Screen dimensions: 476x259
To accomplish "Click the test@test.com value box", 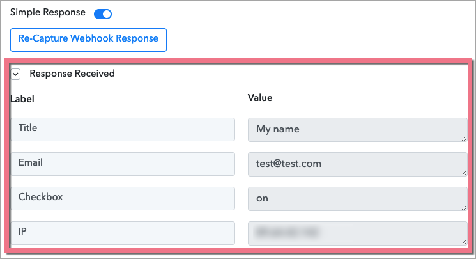I will pyautogui.click(x=357, y=164).
